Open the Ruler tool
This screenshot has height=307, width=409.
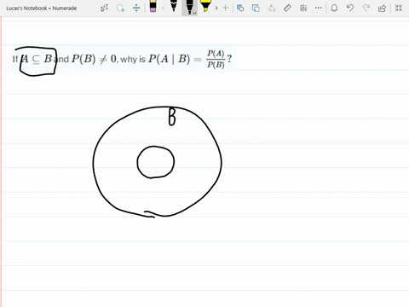pyautogui.click(x=287, y=8)
